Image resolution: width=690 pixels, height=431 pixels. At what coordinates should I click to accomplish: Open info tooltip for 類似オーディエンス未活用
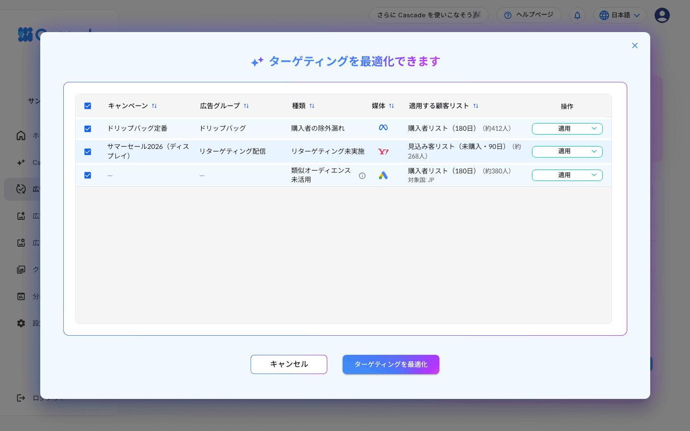pyautogui.click(x=362, y=176)
